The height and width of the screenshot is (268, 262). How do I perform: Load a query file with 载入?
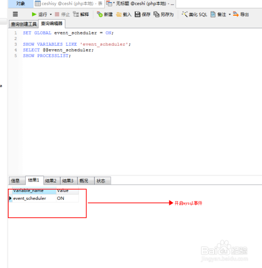click(124, 15)
